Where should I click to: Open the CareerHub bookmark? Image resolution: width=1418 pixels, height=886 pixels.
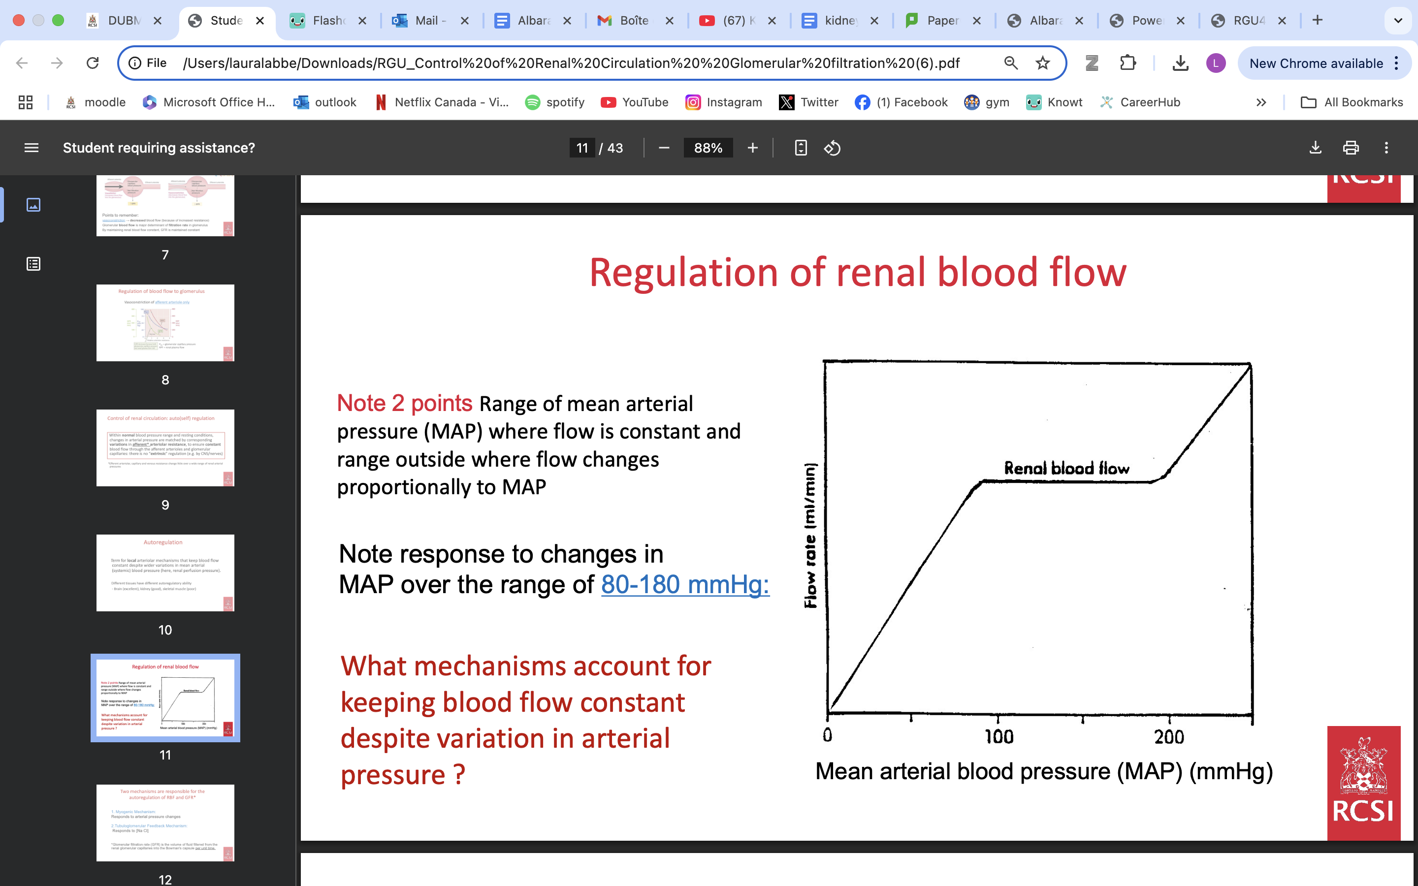click(x=1140, y=102)
